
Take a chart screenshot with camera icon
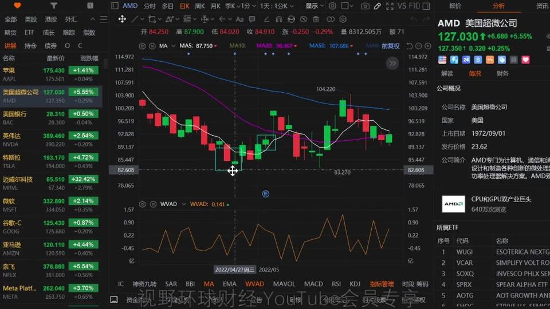pyautogui.click(x=365, y=6)
